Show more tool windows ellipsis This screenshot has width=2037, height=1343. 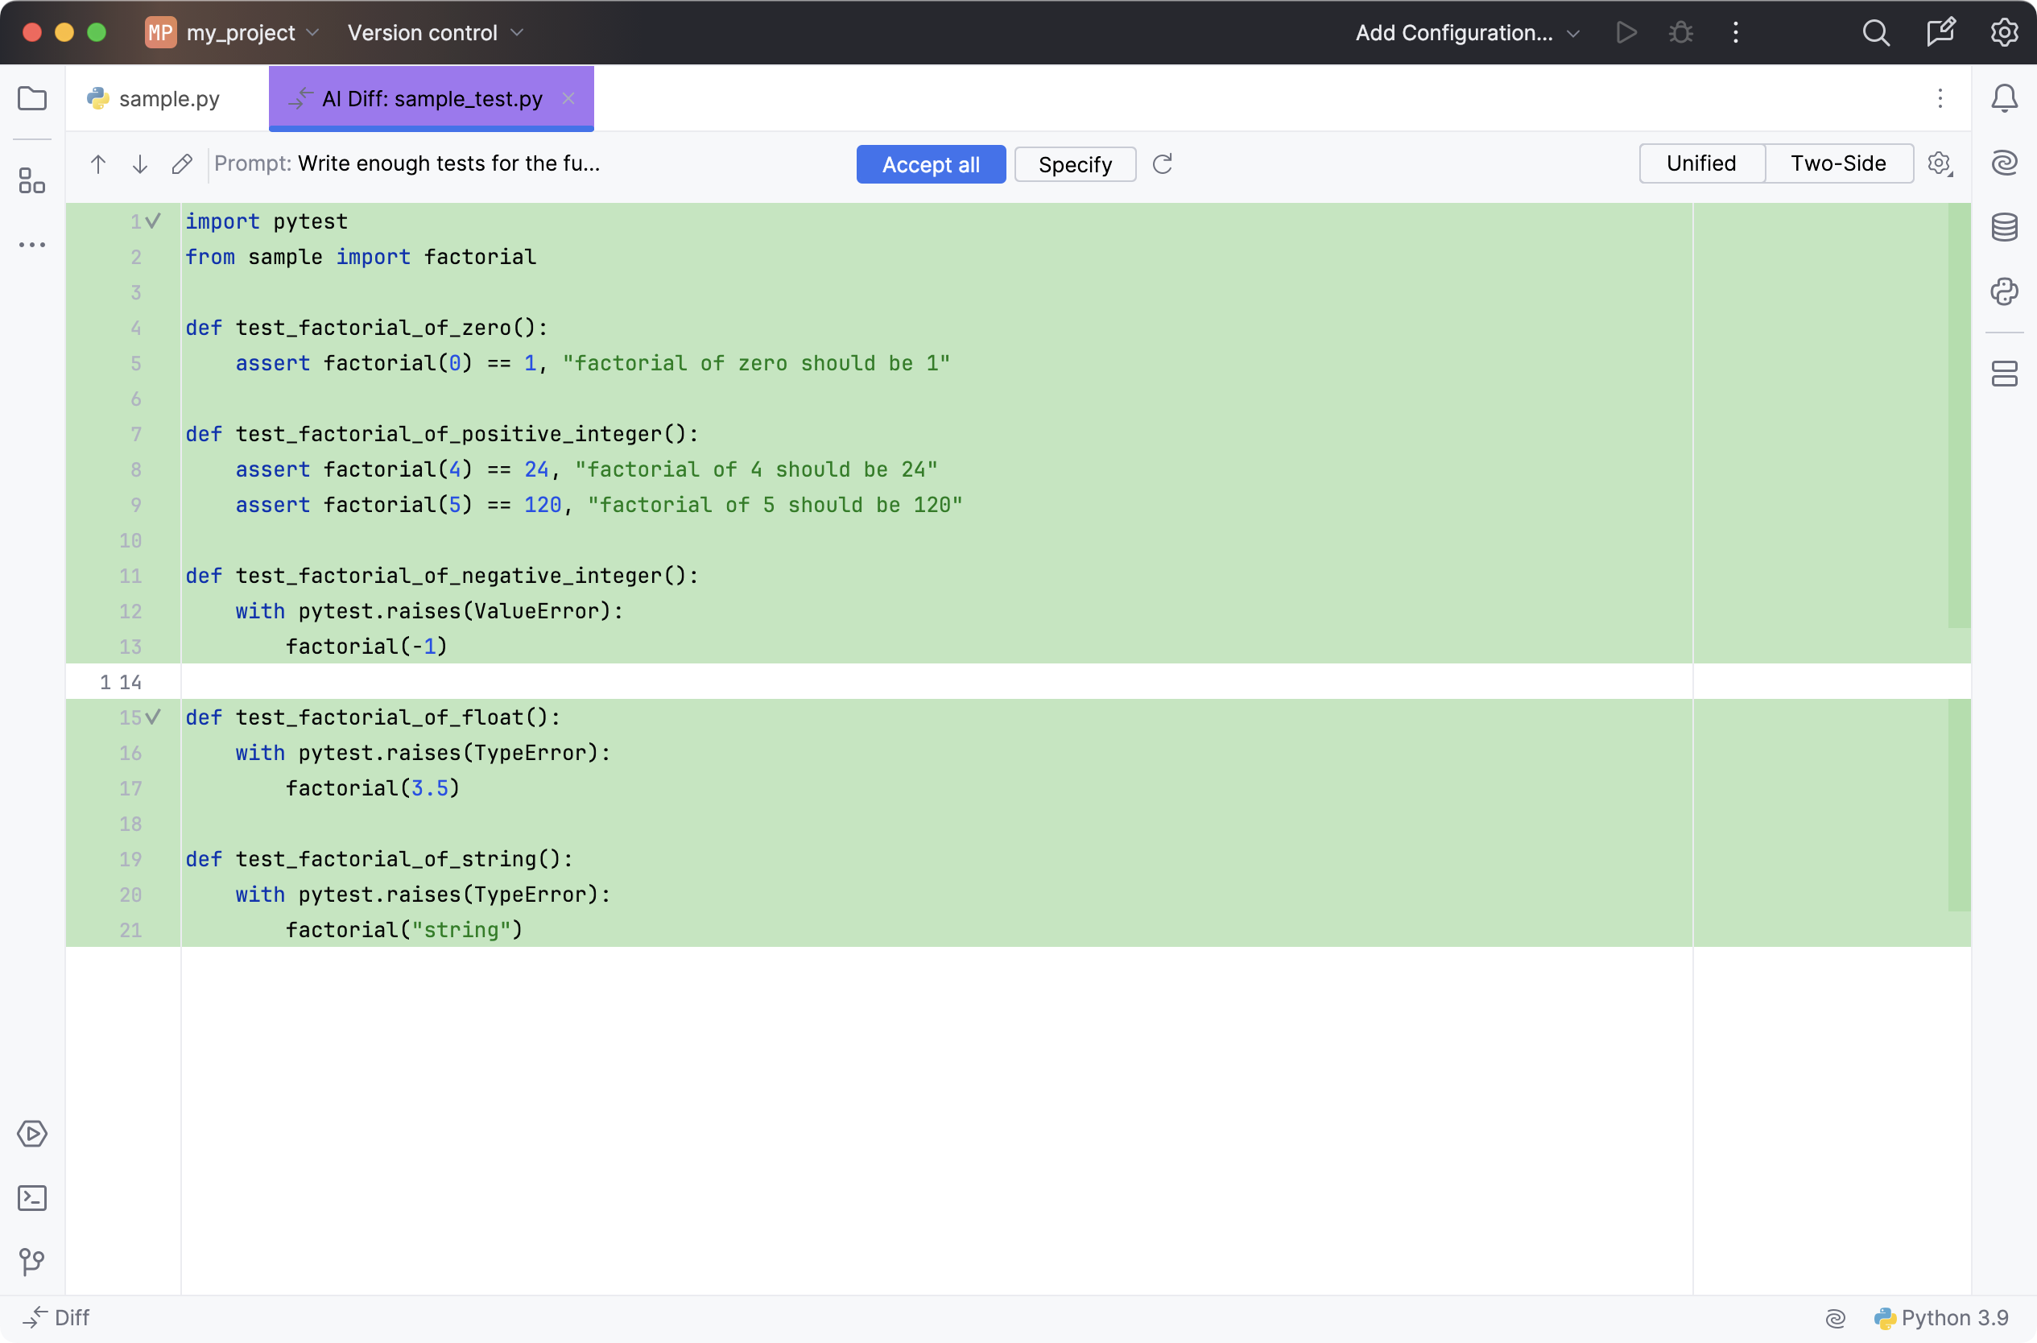point(32,245)
